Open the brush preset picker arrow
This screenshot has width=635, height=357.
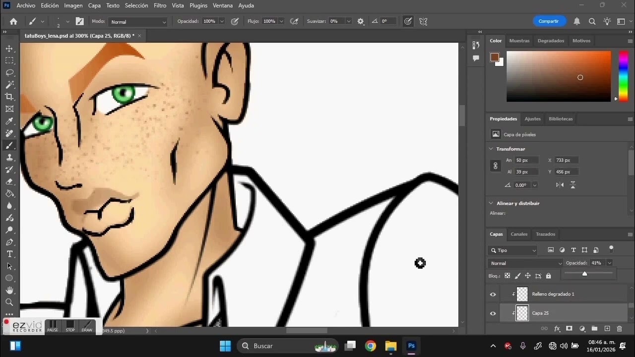(x=67, y=21)
